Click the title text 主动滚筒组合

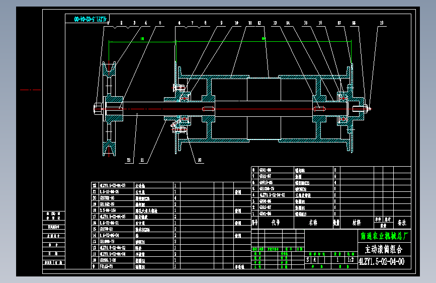point(384,249)
